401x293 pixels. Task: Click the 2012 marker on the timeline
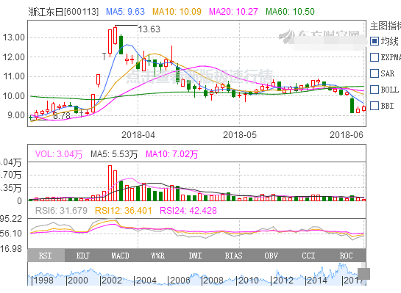(x=283, y=281)
